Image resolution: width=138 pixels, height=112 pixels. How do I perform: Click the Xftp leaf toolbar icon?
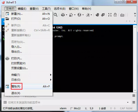(103, 15)
